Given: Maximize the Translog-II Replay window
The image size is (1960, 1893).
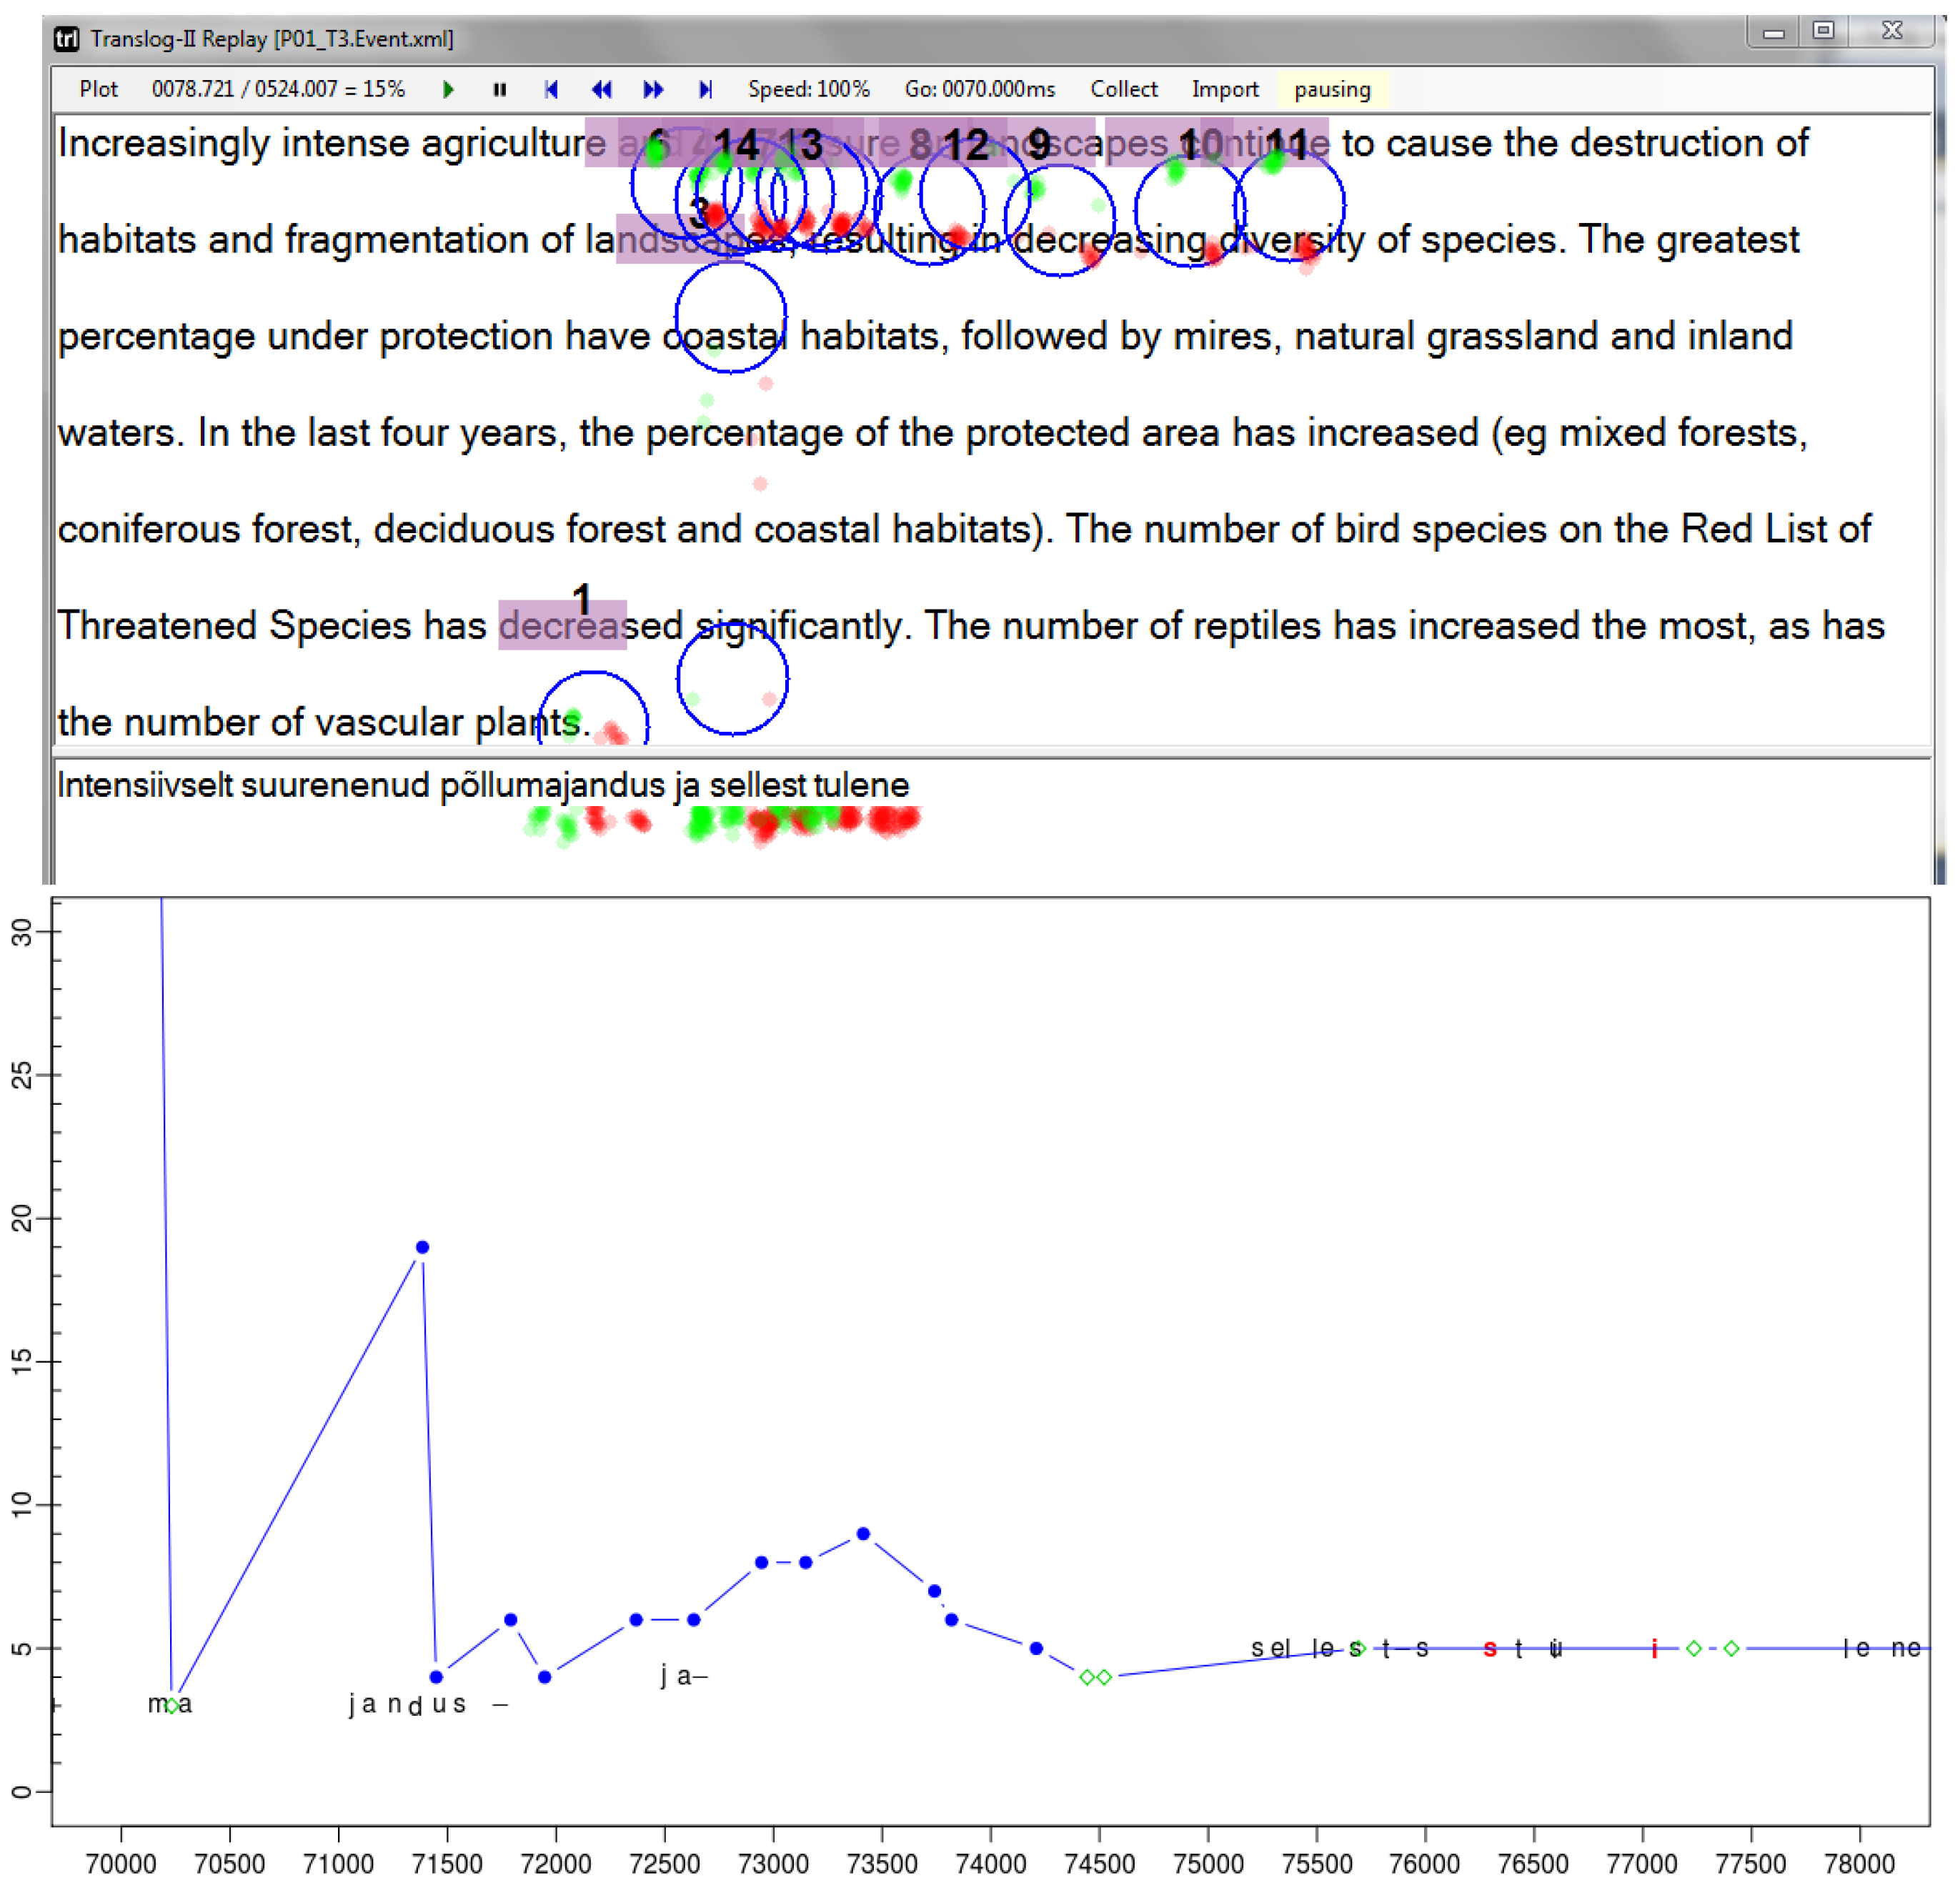Looking at the screenshot, I should click(1823, 31).
